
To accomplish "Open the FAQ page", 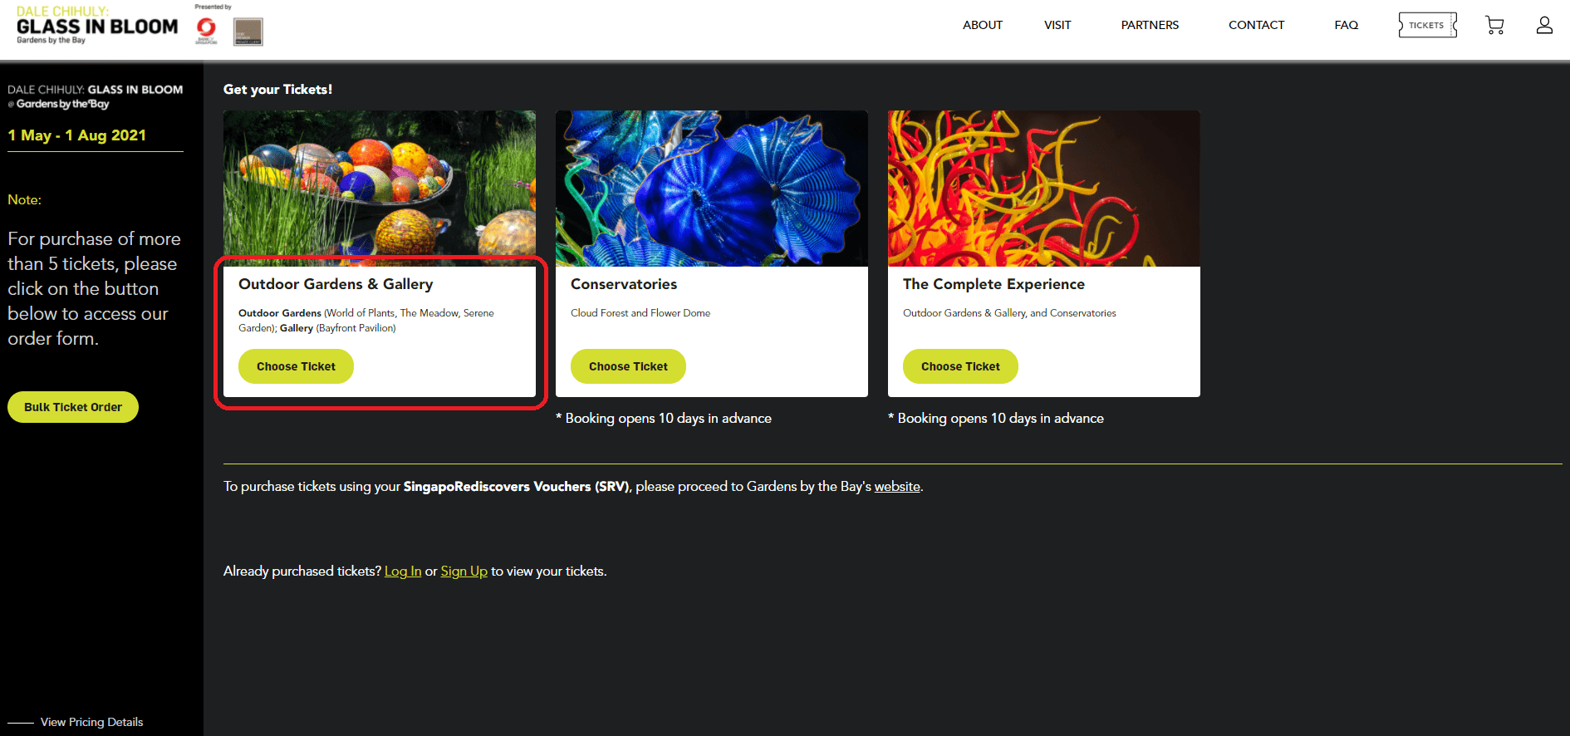I will point(1347,25).
